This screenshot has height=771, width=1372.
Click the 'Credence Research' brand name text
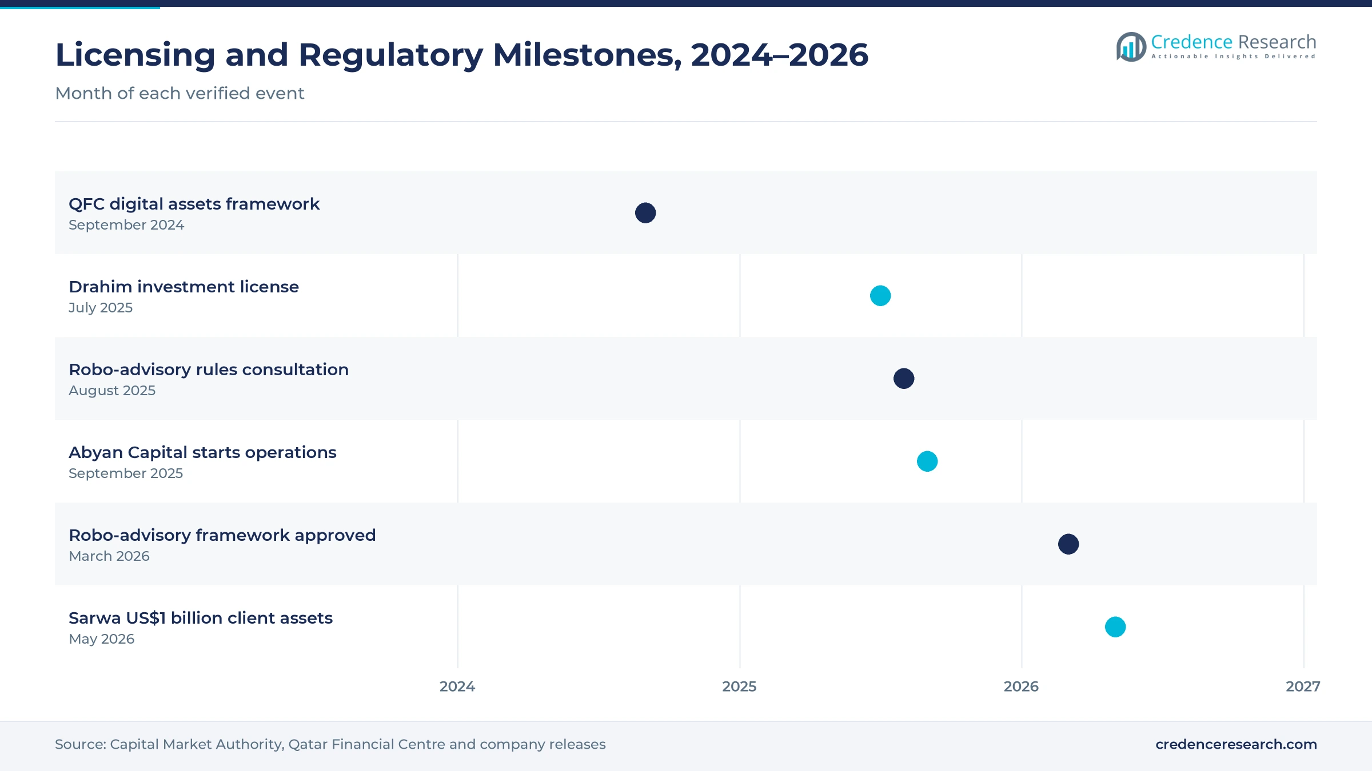1234,42
